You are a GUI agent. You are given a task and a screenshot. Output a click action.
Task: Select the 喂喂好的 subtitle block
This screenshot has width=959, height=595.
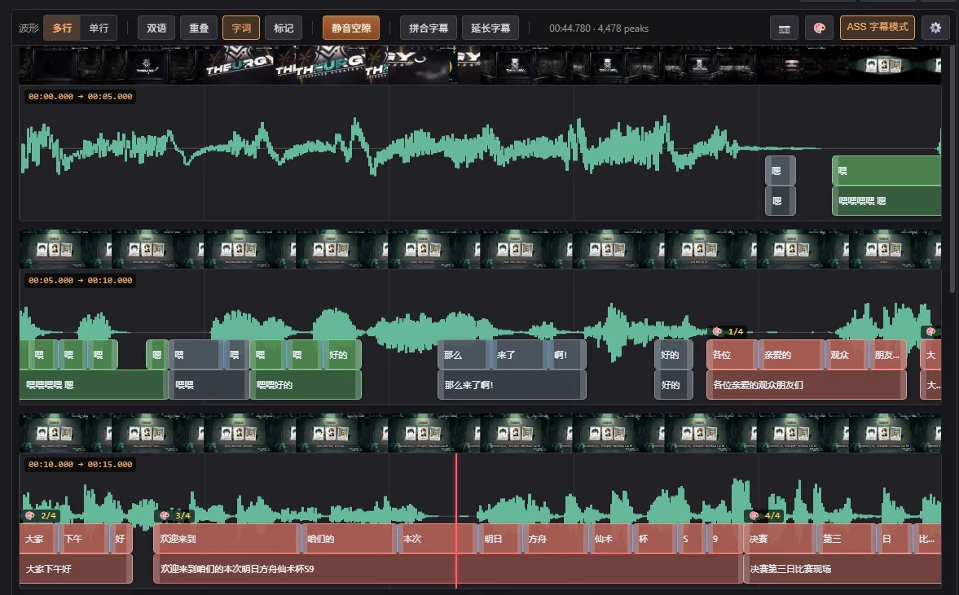[306, 385]
